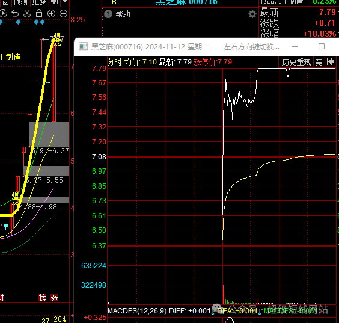Select the 分时 intraday label
The width and height of the screenshot is (339, 323).
(115, 62)
